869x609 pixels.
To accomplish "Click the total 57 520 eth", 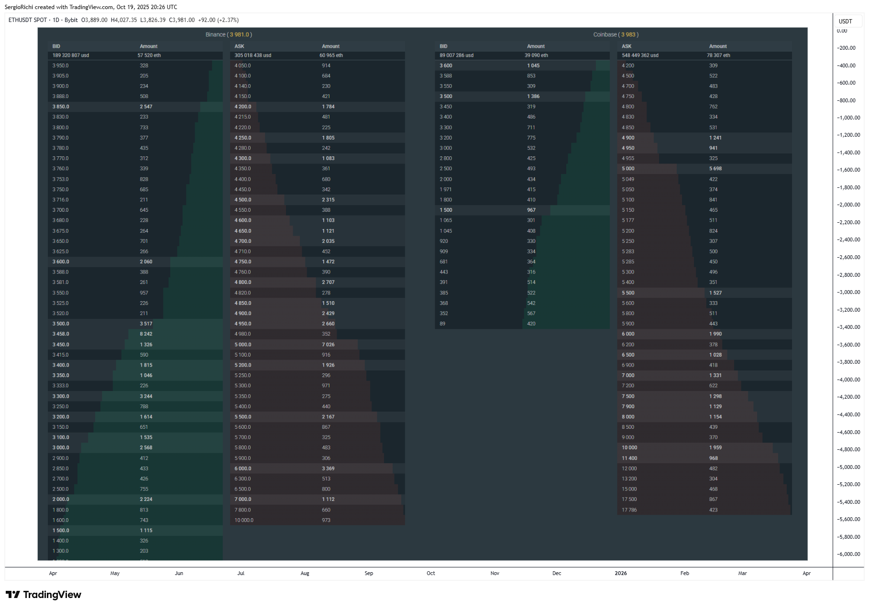I will tap(149, 55).
